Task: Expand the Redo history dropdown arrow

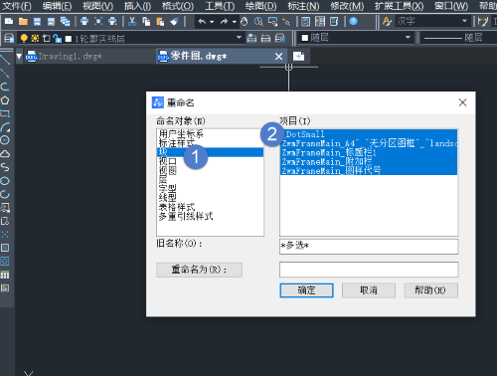Action: [235, 22]
